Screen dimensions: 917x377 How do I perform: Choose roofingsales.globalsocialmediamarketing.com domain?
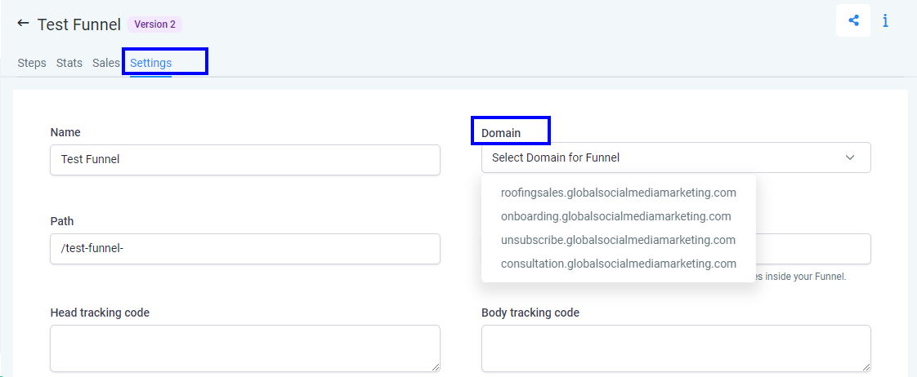618,193
